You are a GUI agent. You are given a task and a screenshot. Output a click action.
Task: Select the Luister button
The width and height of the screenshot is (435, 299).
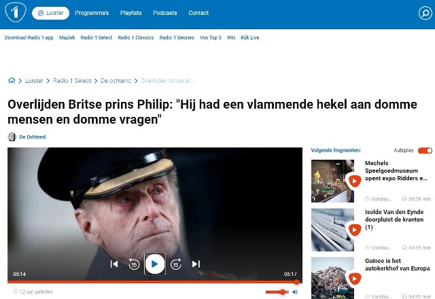tap(50, 13)
